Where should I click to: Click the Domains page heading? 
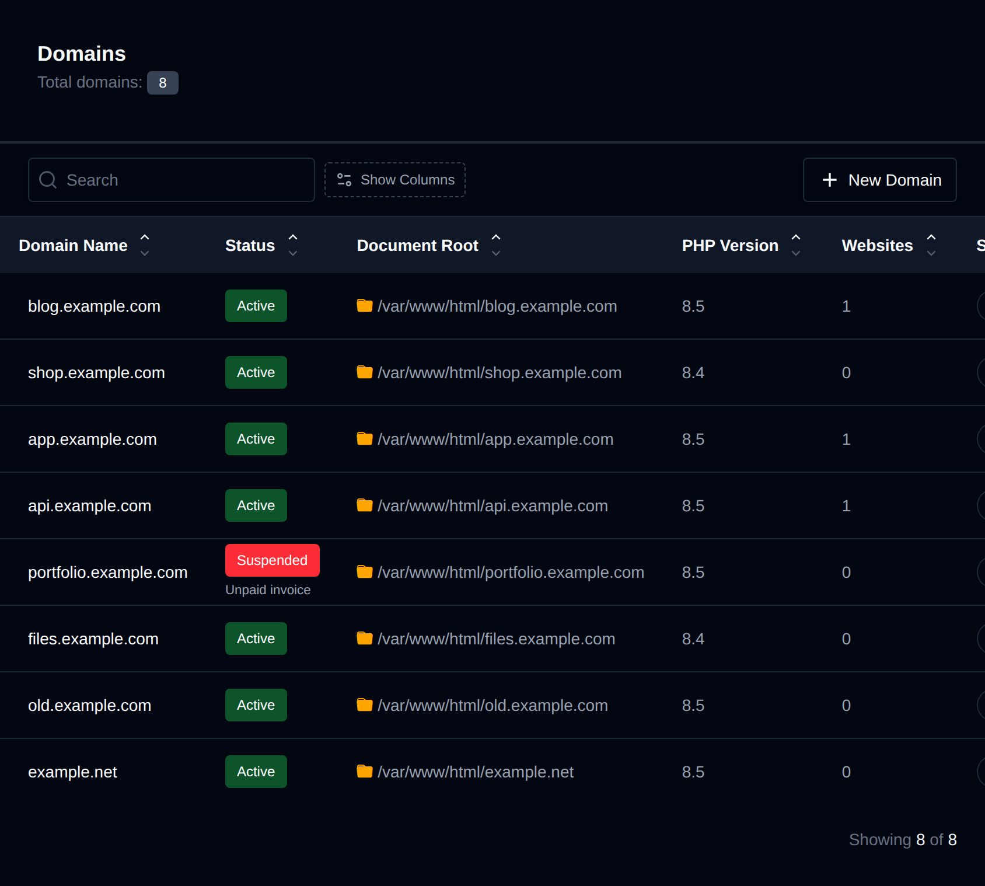pos(82,54)
